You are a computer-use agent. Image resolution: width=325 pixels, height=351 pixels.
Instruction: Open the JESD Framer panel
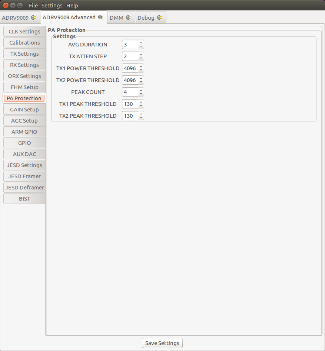[x=24, y=176]
